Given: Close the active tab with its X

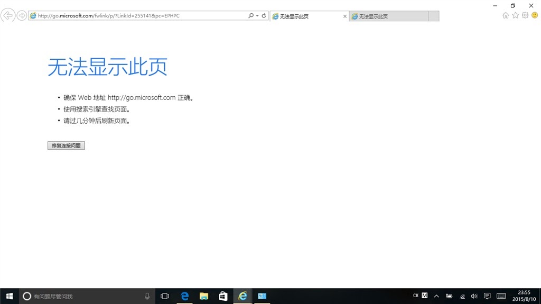Looking at the screenshot, I should pos(344,16).
